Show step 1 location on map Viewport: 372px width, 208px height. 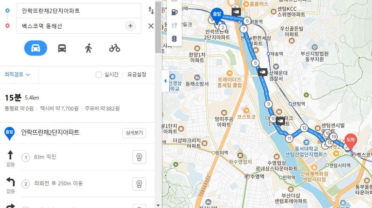(139, 157)
